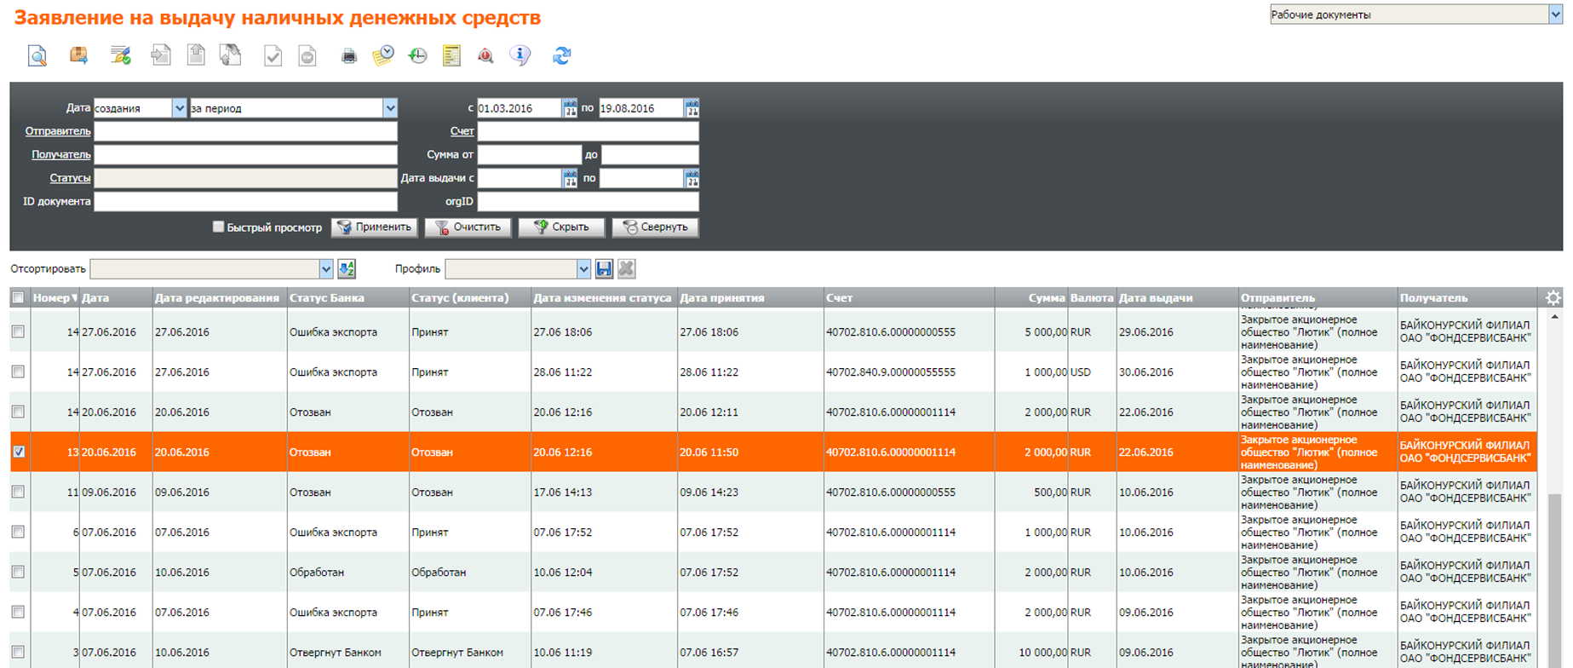1573x668 pixels.
Task: Open the 'Отсортировать' dropdown
Action: [x=326, y=269]
